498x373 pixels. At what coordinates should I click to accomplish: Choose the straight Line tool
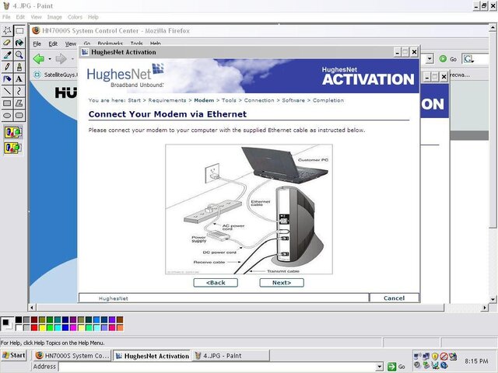[x=7, y=91]
